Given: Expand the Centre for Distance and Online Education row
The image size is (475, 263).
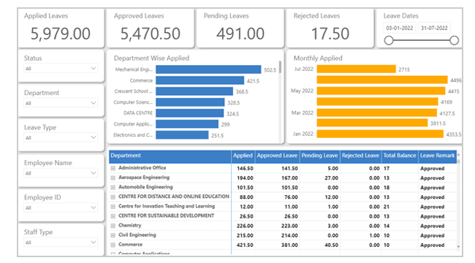Looking at the screenshot, I should pos(113,197).
